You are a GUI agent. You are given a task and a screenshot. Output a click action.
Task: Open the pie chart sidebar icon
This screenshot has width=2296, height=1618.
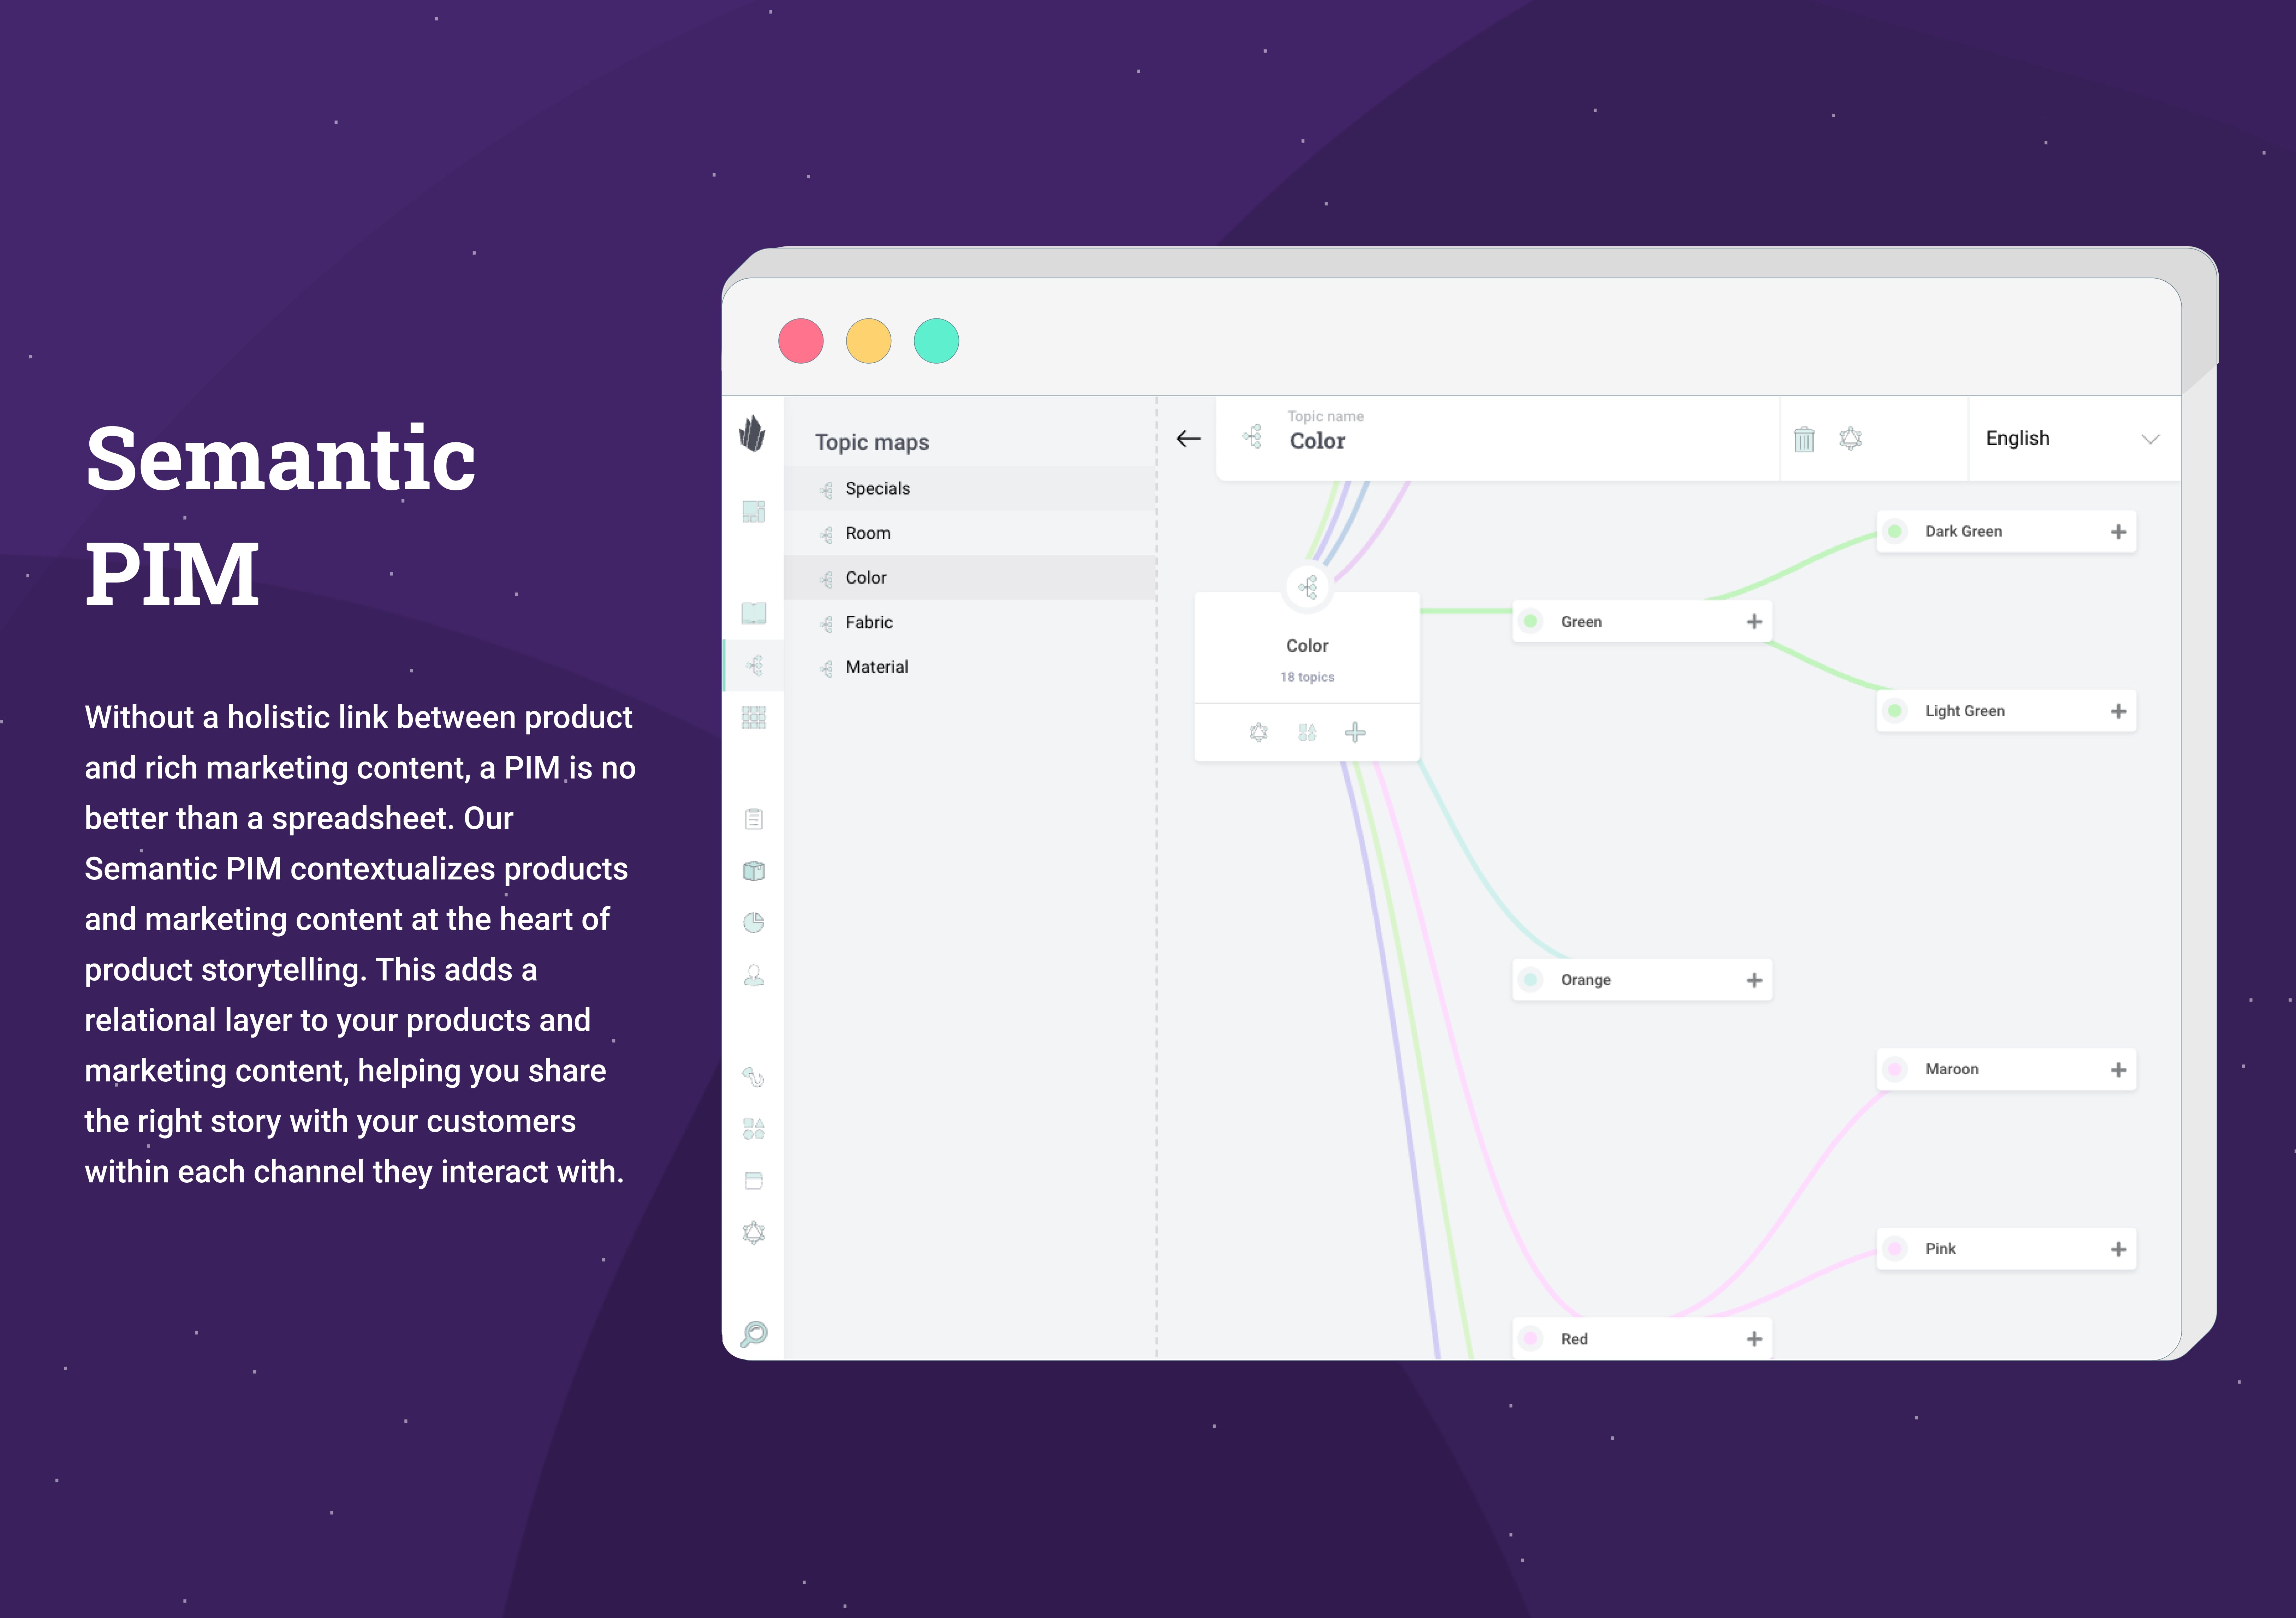[x=754, y=922]
